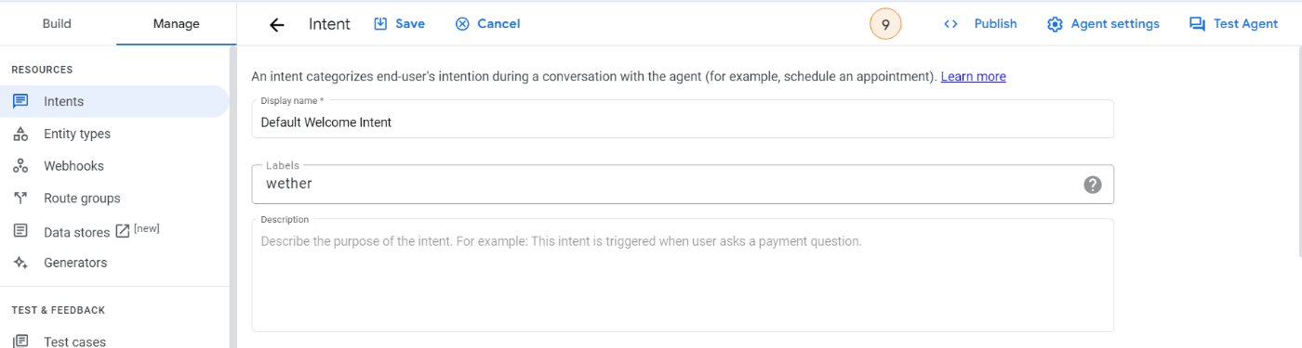Select the Entity types icon in sidebar

pyautogui.click(x=20, y=134)
